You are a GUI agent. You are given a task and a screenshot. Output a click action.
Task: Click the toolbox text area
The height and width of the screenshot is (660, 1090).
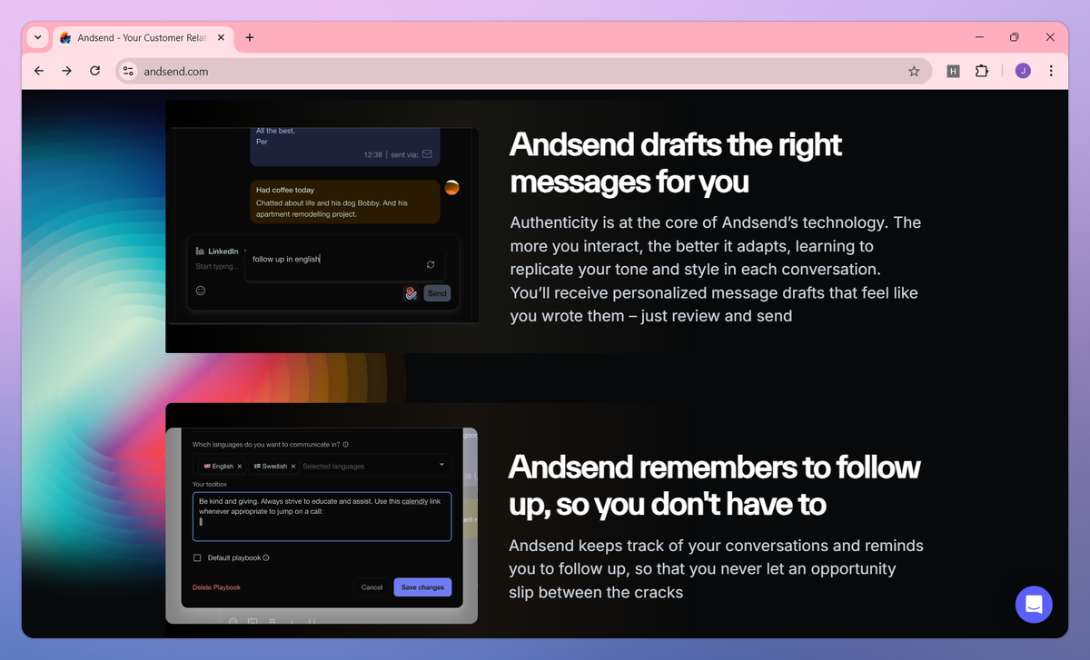click(x=322, y=517)
